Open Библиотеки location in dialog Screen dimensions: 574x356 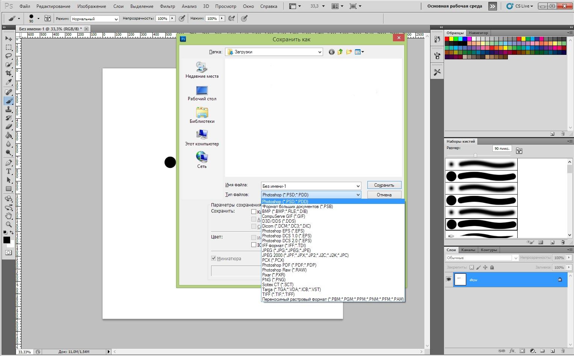202,116
